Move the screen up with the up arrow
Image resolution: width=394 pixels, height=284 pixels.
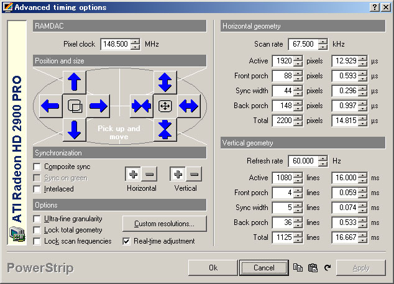(x=75, y=82)
